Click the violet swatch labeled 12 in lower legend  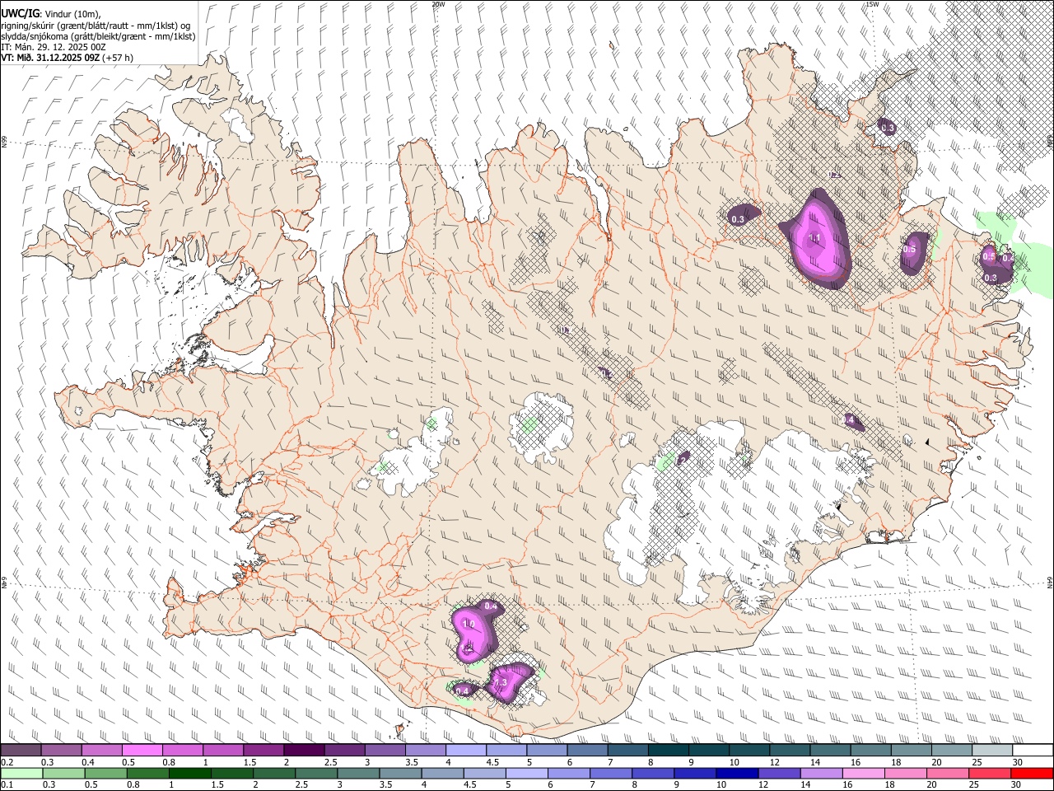coord(779,773)
